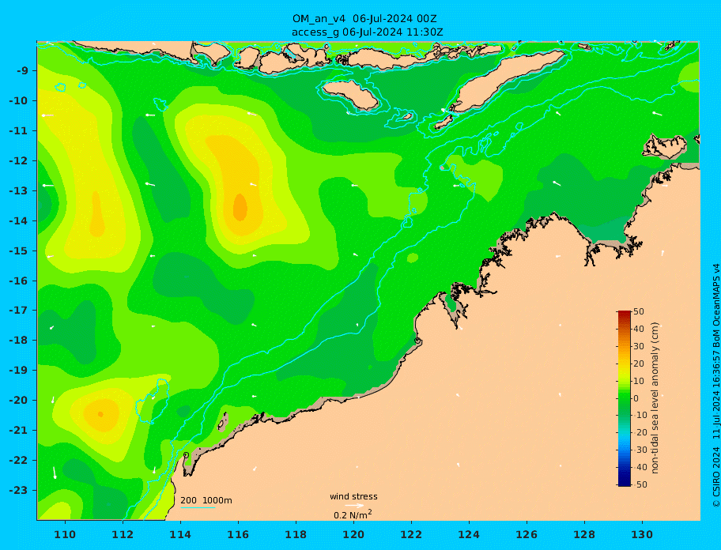
Task: Click the orange anomaly peak near 116E, 14S
Action: point(240,207)
